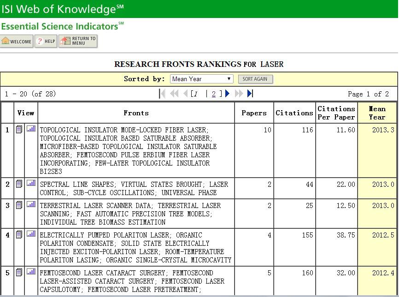Open papers for femtosecond laser cataract surgery

[19, 273]
